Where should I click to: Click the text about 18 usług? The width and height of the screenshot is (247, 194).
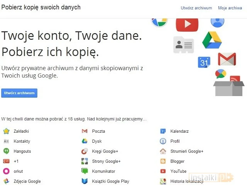click(74, 119)
